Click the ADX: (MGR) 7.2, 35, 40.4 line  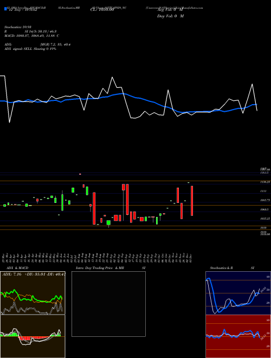[37, 44]
